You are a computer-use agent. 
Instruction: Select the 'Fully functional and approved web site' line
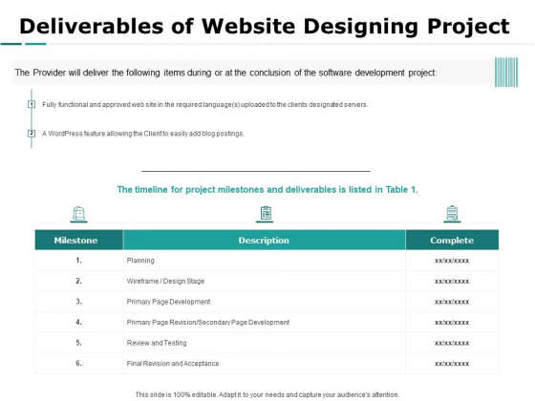click(x=205, y=105)
